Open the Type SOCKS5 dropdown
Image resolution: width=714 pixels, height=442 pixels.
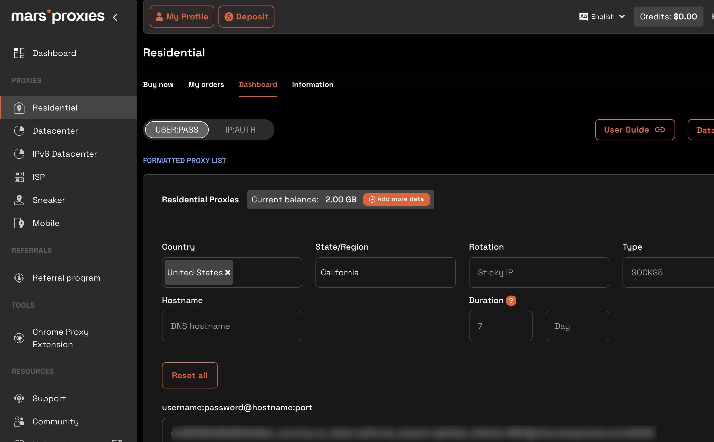click(x=668, y=272)
